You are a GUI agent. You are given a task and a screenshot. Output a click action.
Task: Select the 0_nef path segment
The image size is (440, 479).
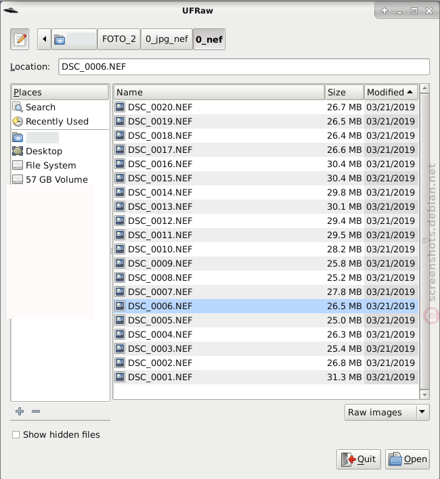coord(209,39)
